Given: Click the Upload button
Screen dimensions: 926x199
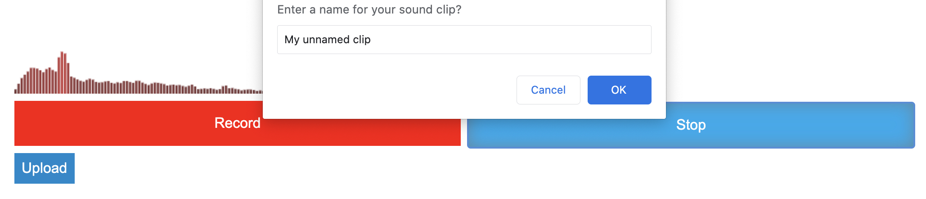Looking at the screenshot, I should (x=45, y=168).
